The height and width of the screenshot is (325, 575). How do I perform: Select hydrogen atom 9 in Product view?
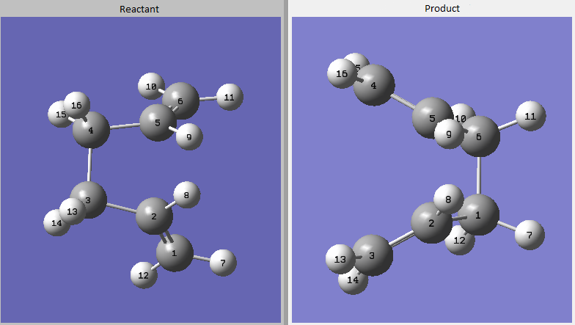[449, 134]
